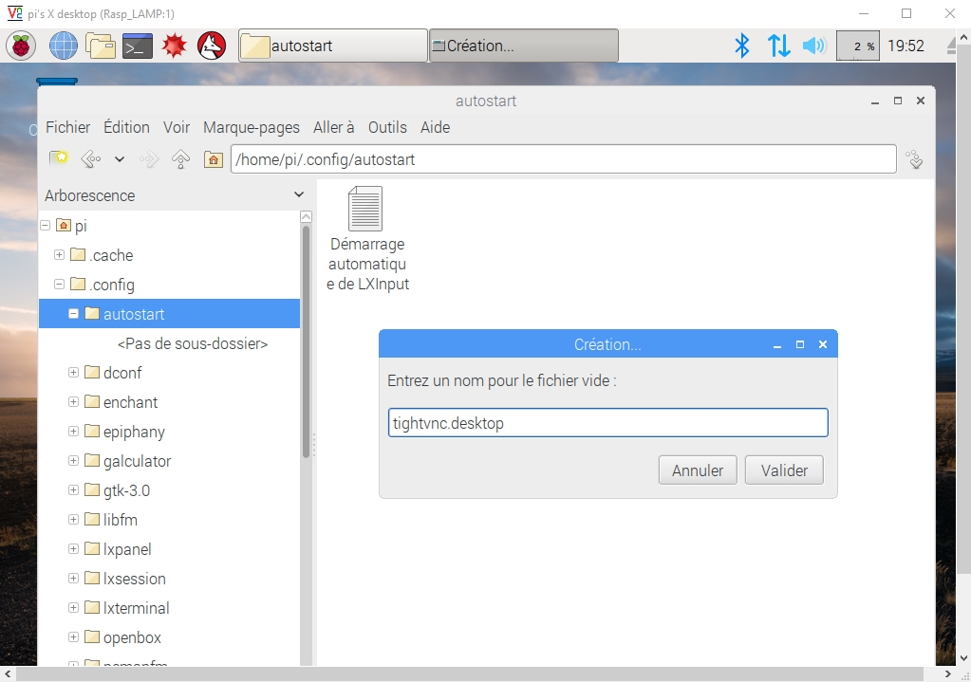Open the Outils menu
This screenshot has height=682, width=971.
tap(387, 127)
